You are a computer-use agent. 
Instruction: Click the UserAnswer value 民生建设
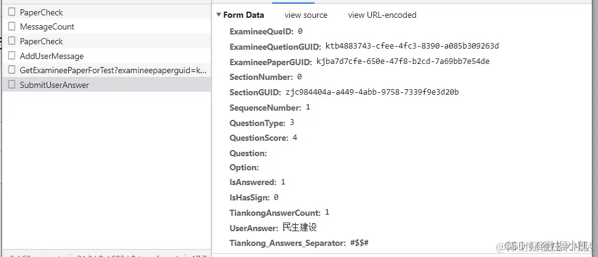[x=300, y=227]
